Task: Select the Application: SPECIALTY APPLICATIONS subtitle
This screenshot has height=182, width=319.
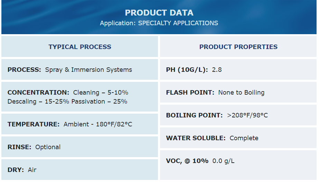Action: tap(159, 23)
